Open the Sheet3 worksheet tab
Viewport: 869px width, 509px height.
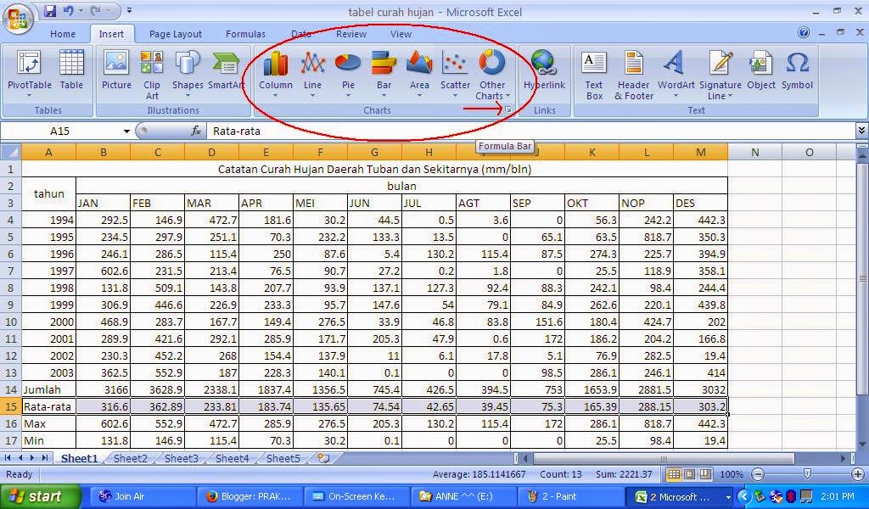point(181,458)
